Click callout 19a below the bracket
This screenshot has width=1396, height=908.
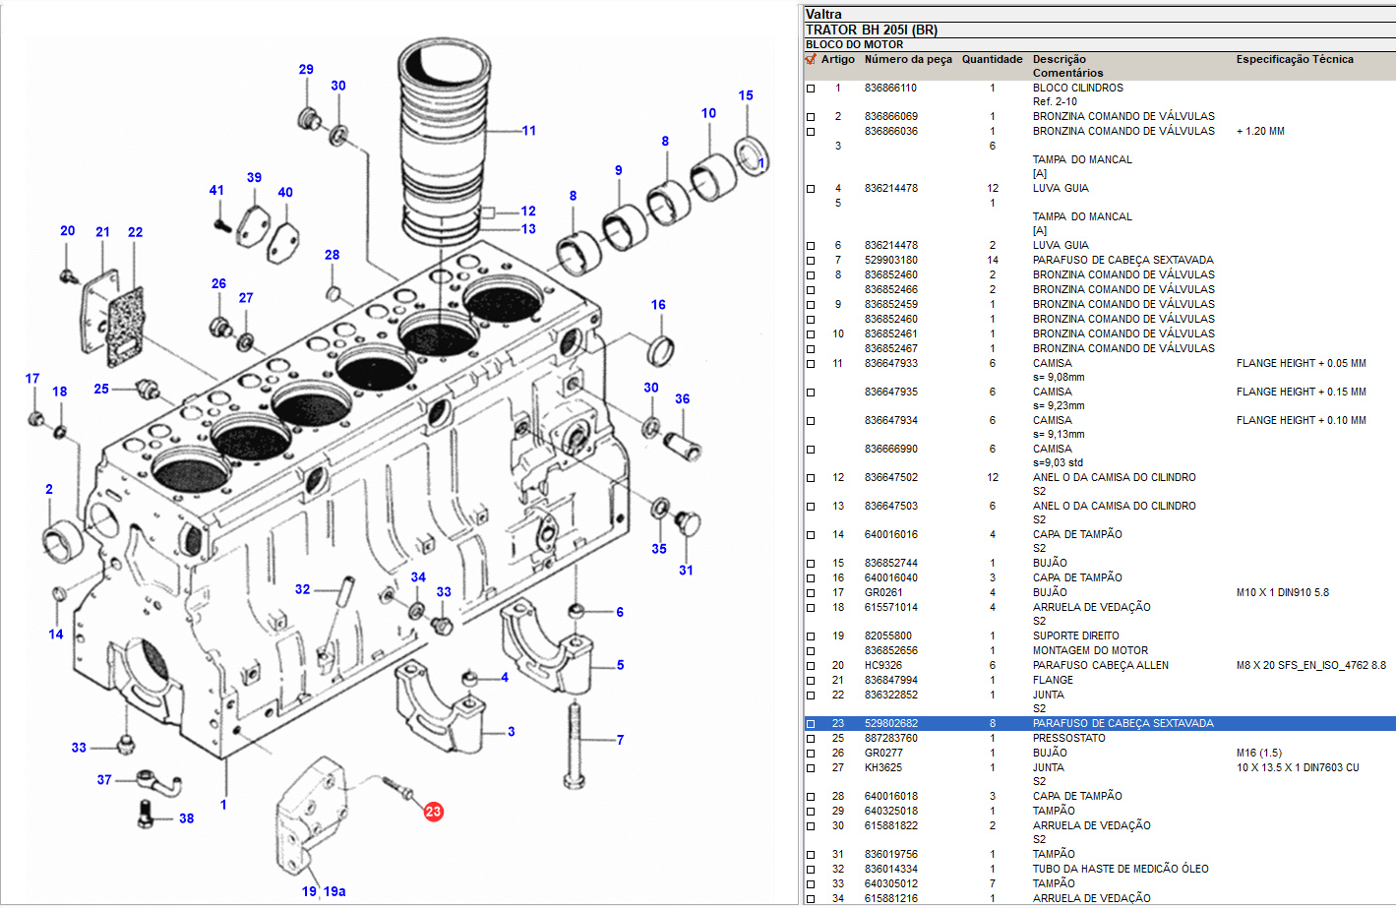(334, 891)
